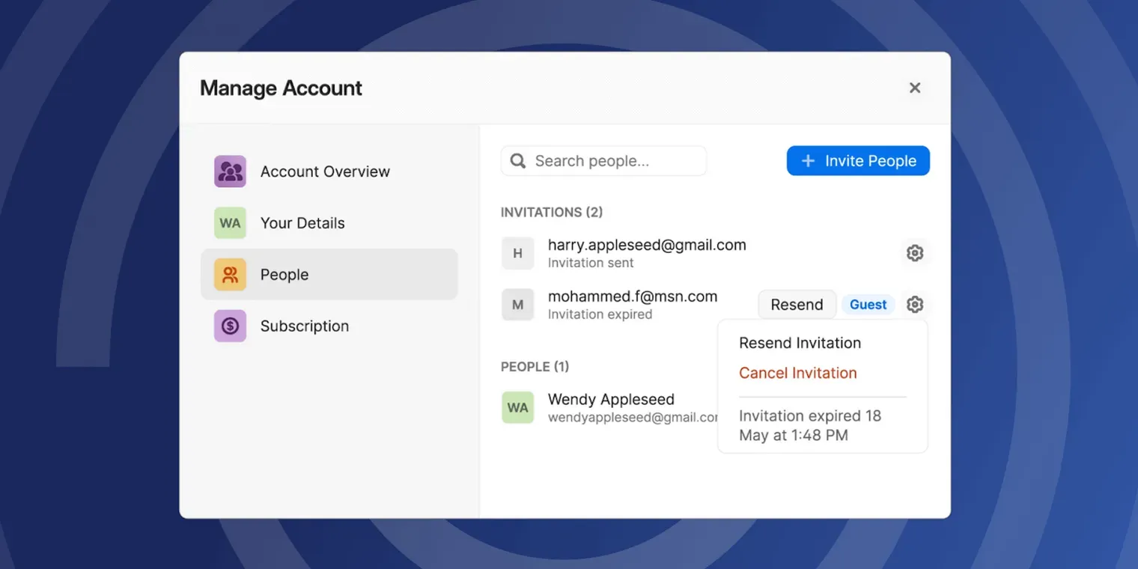Choose Resend Invitation from the popup menu

coord(800,343)
